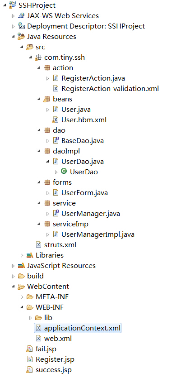Click the beans package icon
Image resolution: width=181 pixels, height=378 pixels.
coord(46,99)
